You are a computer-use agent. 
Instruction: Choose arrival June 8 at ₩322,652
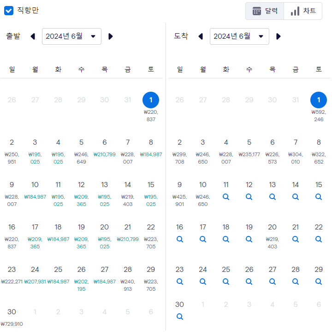pyautogui.click(x=319, y=152)
